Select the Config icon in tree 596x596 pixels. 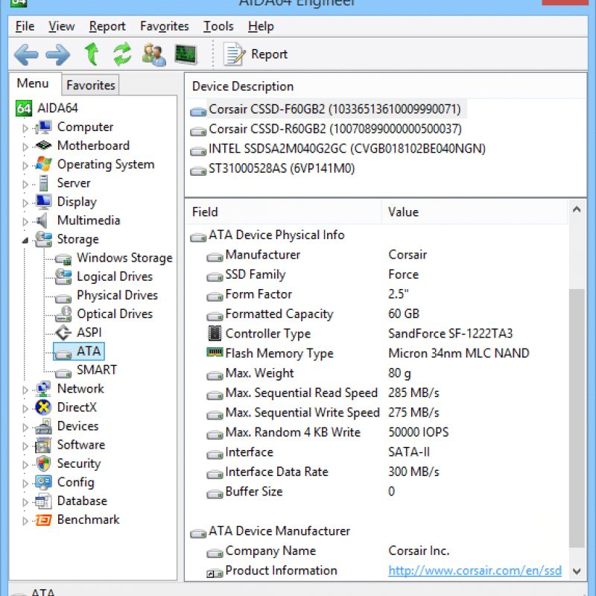(43, 482)
